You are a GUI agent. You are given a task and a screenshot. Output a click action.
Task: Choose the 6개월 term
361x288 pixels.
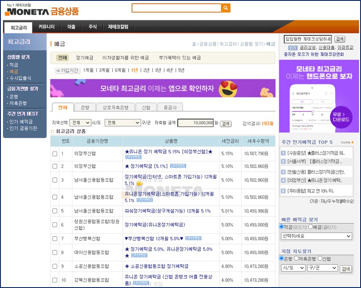click(x=120, y=70)
